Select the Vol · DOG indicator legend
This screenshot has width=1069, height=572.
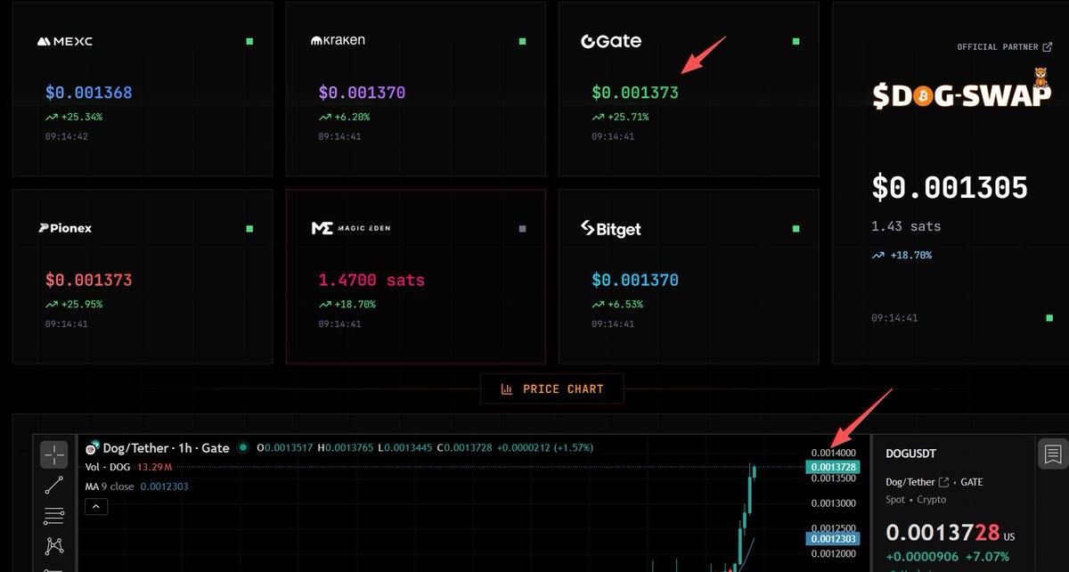point(129,467)
